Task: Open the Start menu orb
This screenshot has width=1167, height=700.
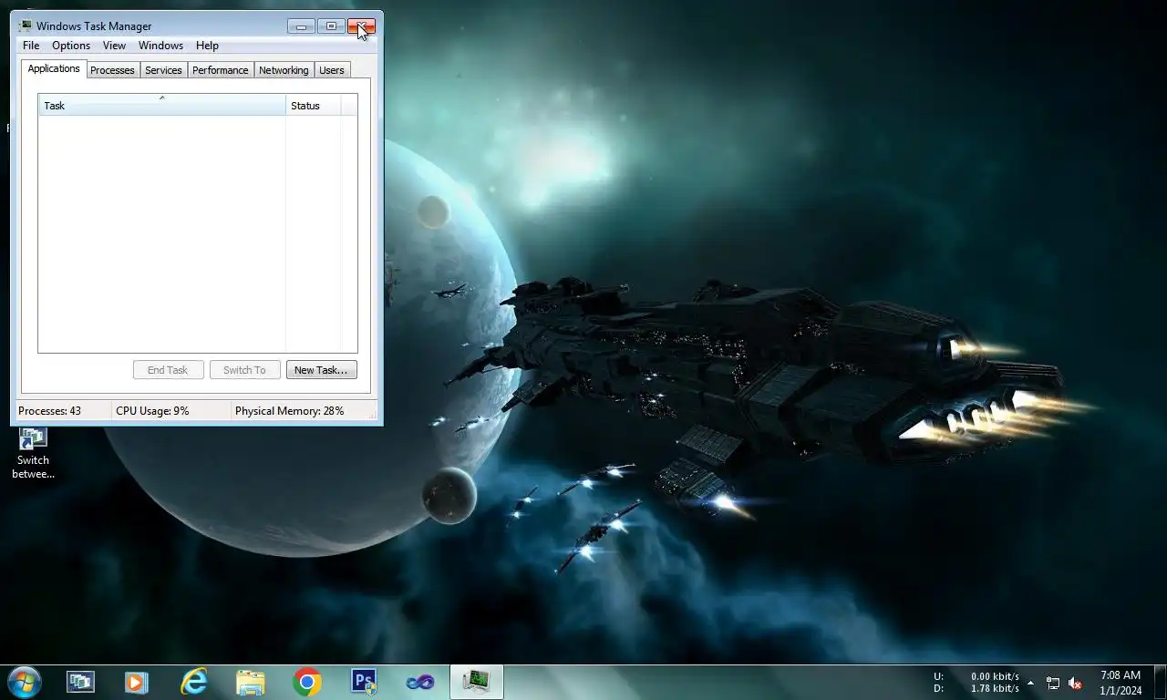Action: point(25,682)
